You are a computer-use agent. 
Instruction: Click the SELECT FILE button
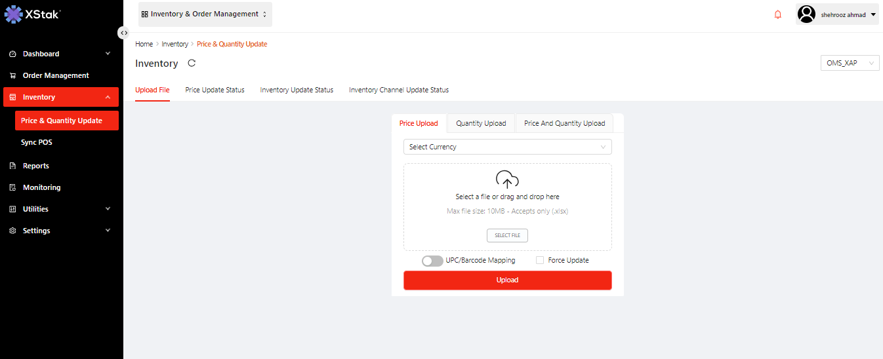507,235
